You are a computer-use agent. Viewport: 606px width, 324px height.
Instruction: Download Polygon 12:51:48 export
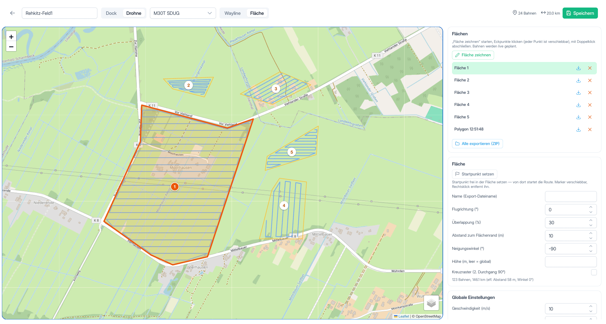(x=578, y=129)
